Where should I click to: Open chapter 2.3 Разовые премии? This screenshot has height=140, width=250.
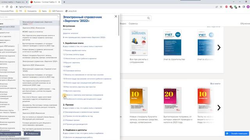[71, 120]
